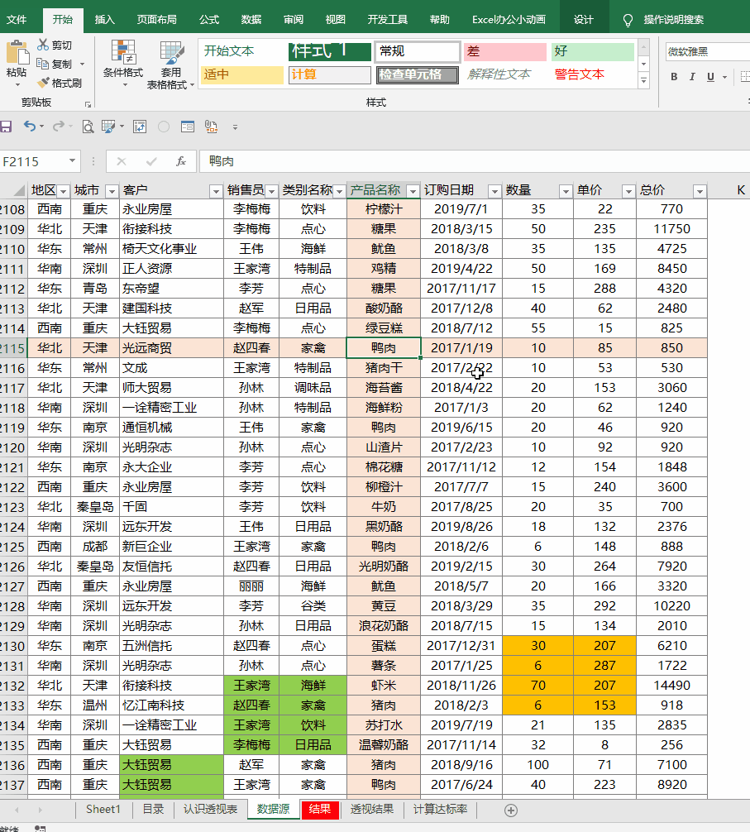This screenshot has height=832, width=750.
Task: Open the 文件 menu
Action: pyautogui.click(x=16, y=20)
